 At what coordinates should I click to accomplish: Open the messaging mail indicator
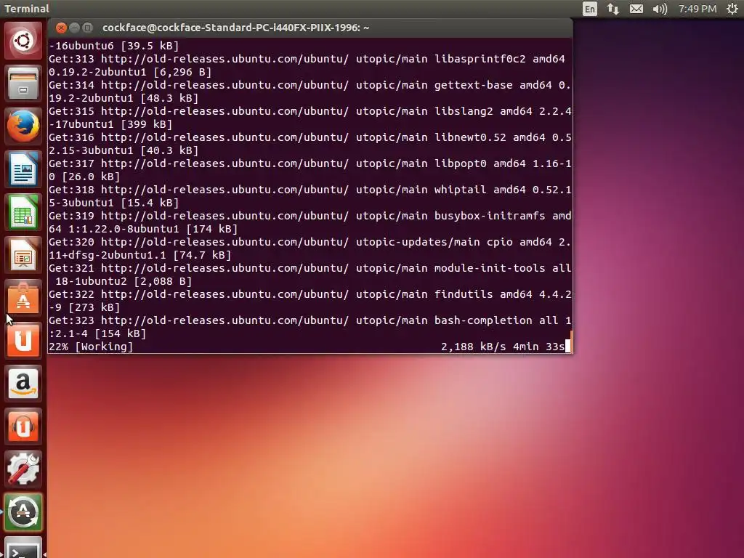pyautogui.click(x=636, y=9)
